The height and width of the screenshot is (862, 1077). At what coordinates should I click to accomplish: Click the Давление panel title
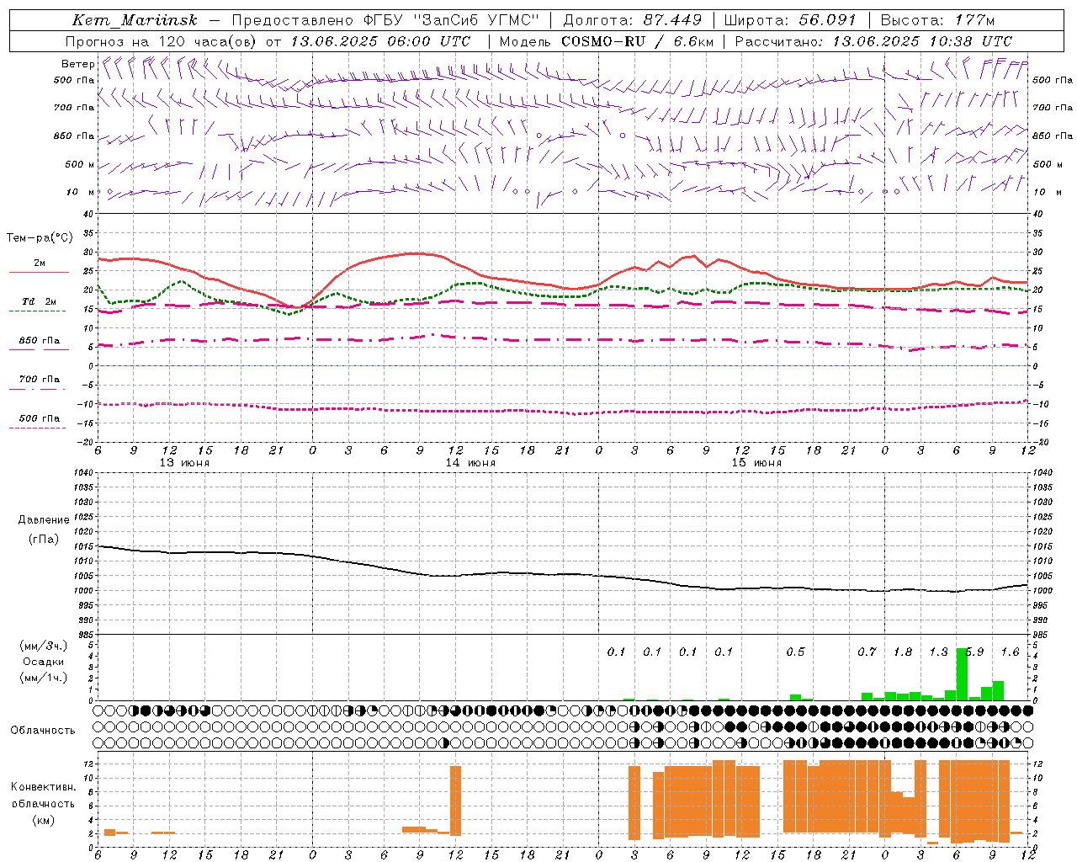44,520
